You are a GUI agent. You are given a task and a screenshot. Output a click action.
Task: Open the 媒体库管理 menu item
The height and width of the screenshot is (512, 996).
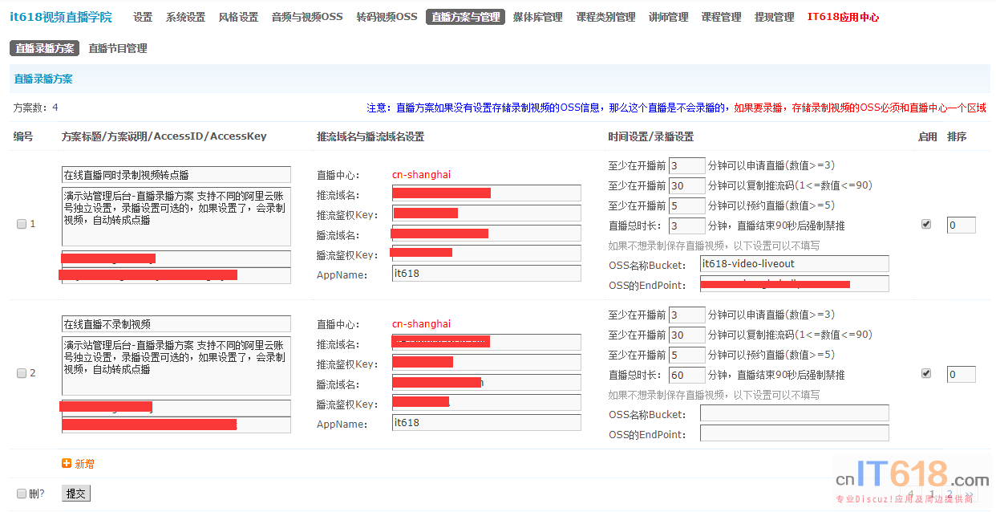537,17
